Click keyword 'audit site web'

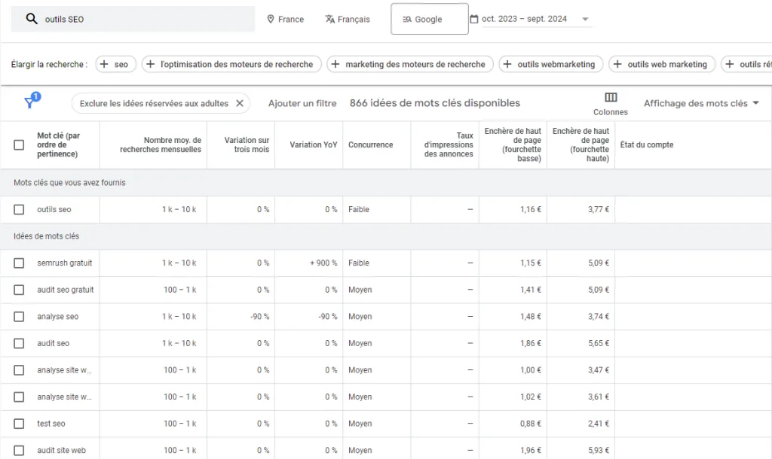click(x=61, y=450)
